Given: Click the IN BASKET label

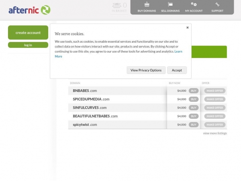Looking at the screenshot, I should tap(119, 11).
